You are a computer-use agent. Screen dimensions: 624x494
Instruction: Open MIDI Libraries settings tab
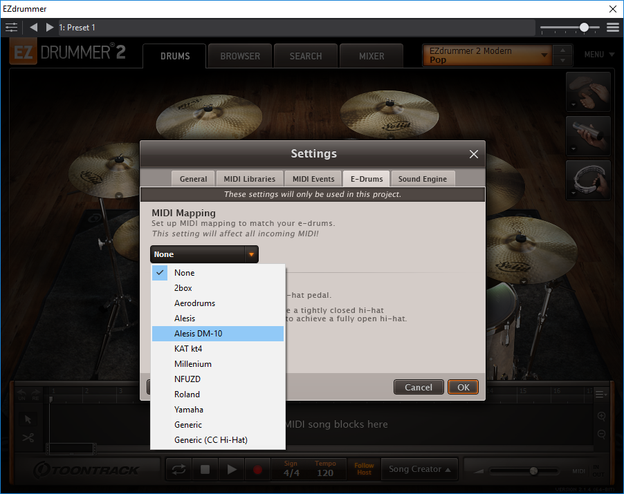(x=250, y=179)
